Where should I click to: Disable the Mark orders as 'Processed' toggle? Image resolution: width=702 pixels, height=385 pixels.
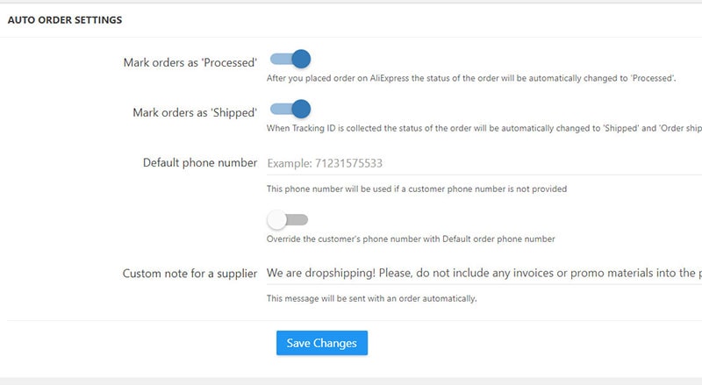(x=290, y=60)
